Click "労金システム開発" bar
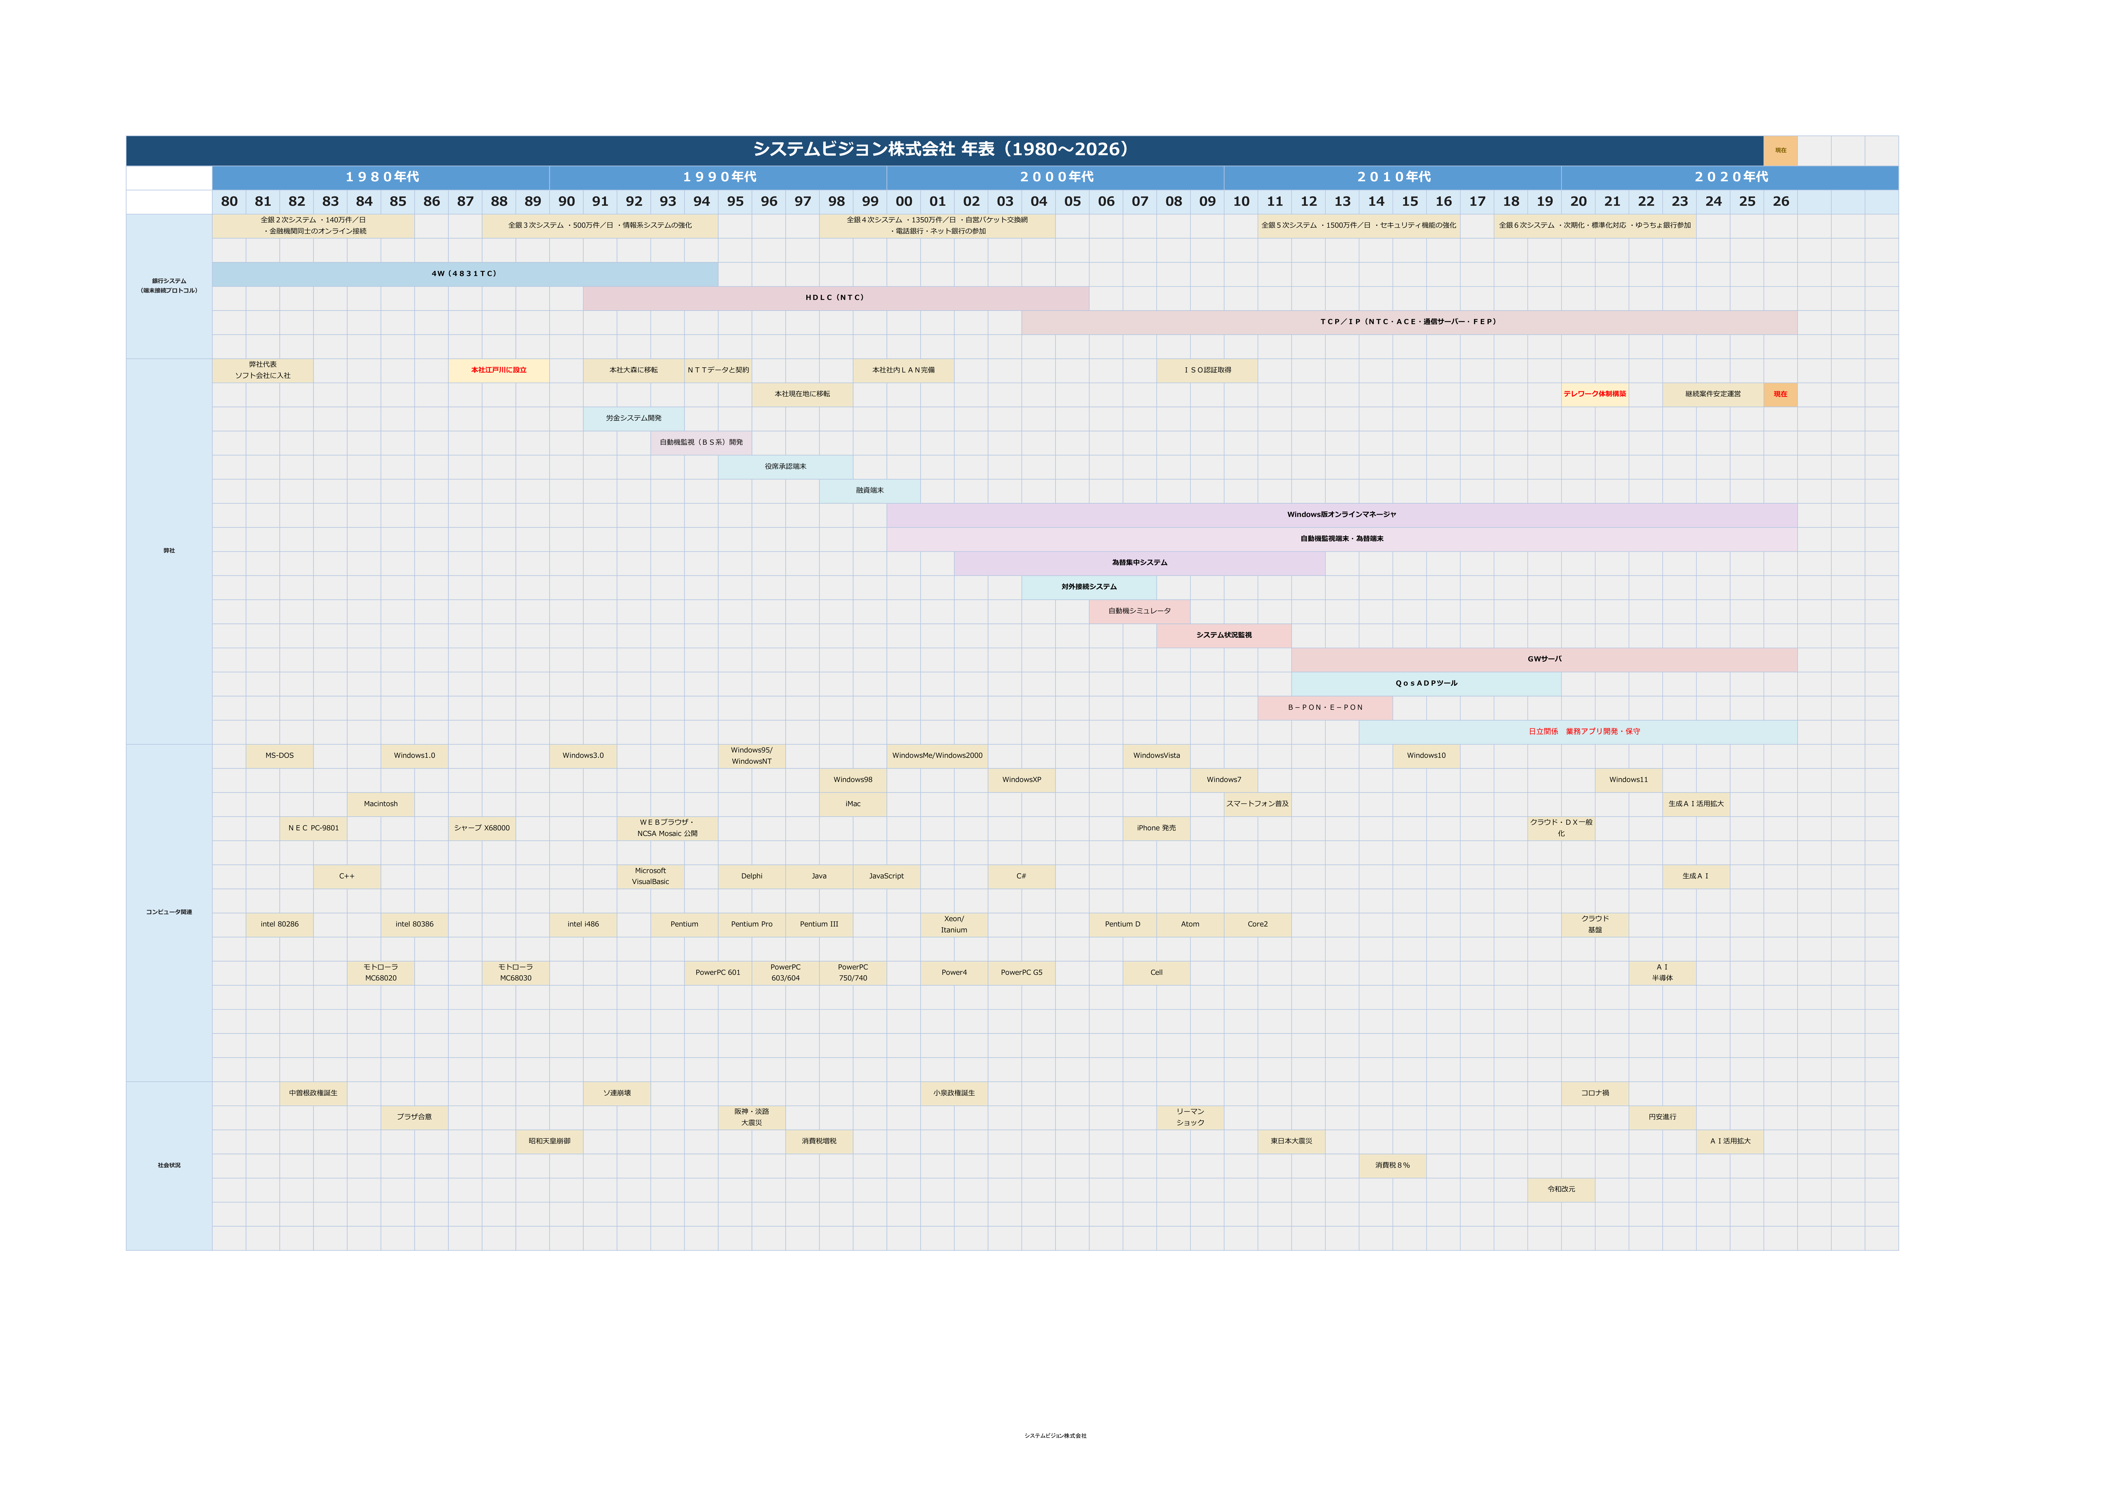The height and width of the screenshot is (1494, 2112). [634, 419]
